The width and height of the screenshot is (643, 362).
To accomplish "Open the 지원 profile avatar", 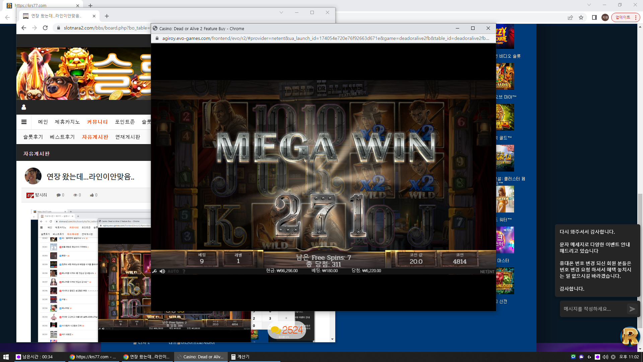I will [x=605, y=17].
